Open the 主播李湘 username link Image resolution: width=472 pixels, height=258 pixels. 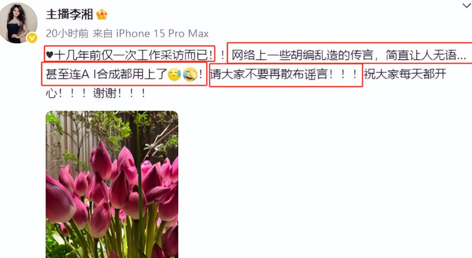(x=69, y=14)
